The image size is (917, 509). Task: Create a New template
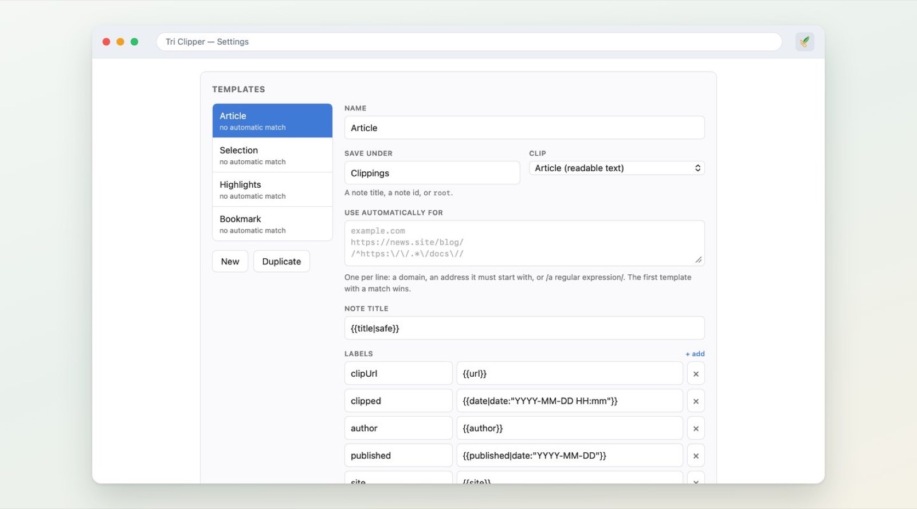230,261
